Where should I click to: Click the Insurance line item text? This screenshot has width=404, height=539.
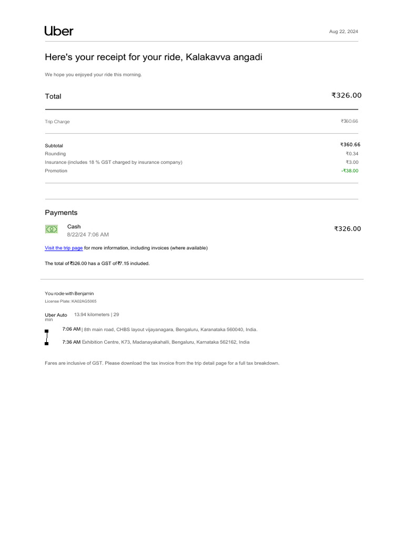pyautogui.click(x=114, y=162)
